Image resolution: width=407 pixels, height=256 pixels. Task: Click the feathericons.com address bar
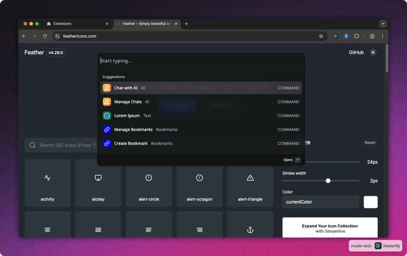click(x=190, y=36)
